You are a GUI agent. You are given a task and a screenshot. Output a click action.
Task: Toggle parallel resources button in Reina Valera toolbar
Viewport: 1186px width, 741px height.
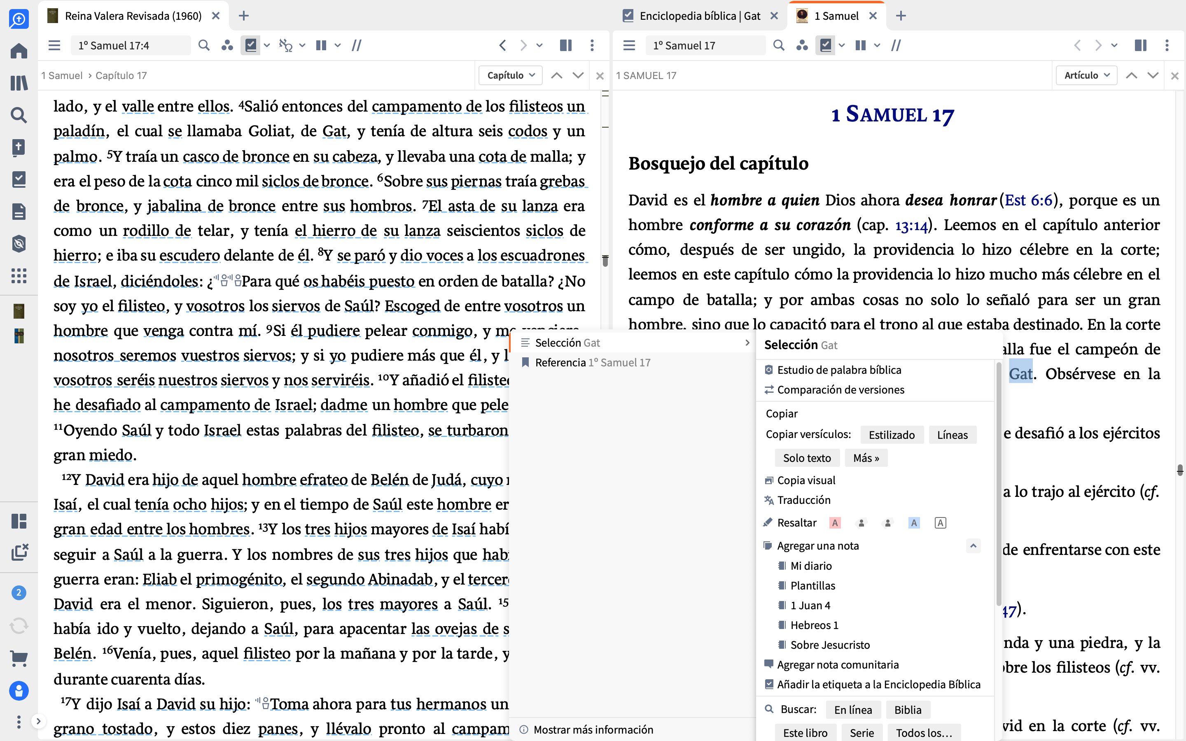[x=321, y=46]
